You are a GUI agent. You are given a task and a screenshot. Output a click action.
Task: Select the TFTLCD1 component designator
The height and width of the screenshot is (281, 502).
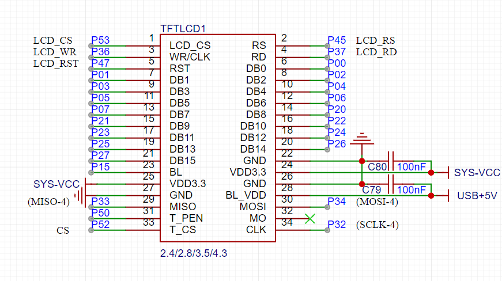tap(183, 29)
